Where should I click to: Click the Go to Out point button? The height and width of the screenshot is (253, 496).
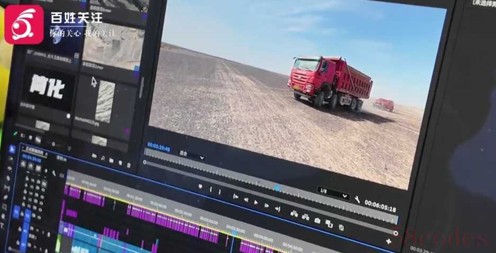click(277, 209)
